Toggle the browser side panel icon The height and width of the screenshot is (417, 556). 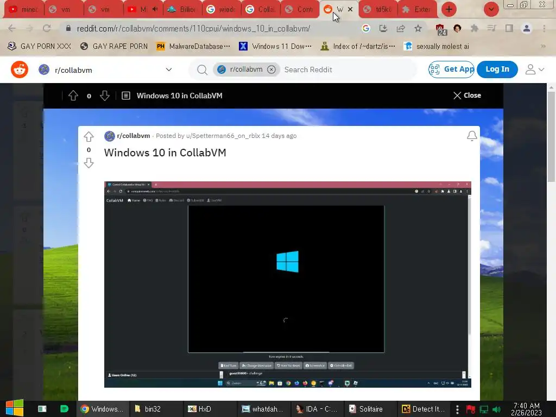coord(509,28)
